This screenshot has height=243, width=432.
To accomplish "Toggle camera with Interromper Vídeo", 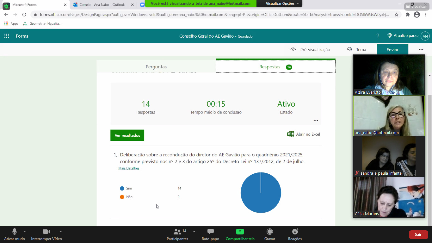I will [x=46, y=232].
